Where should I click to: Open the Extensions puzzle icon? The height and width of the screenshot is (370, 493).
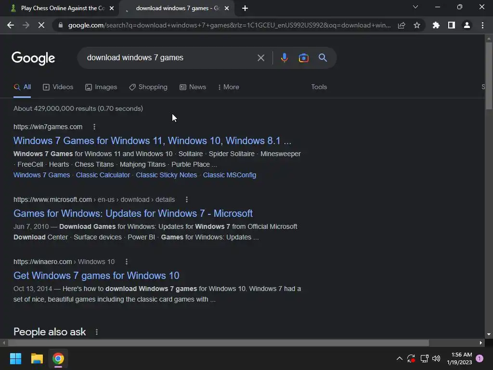[x=436, y=25]
